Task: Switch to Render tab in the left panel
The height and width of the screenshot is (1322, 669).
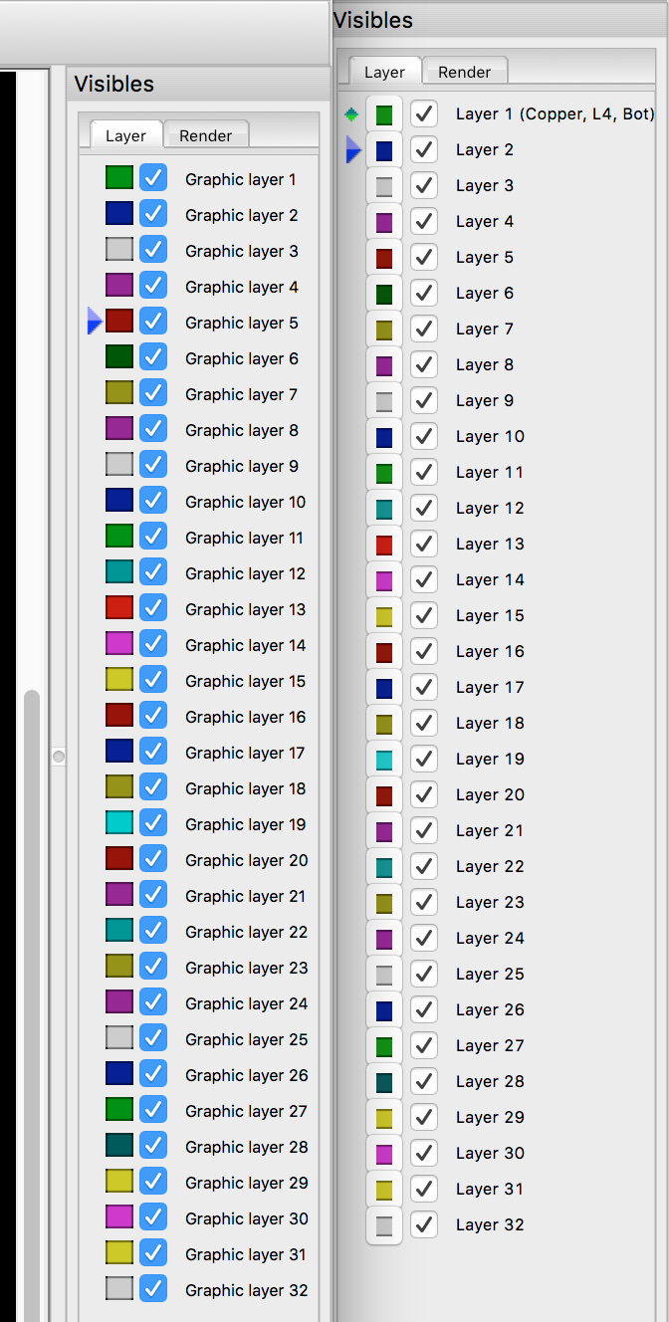Action: pos(206,135)
